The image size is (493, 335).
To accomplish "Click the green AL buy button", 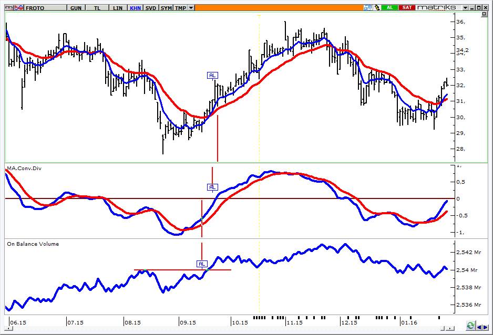I will pyautogui.click(x=390, y=7).
